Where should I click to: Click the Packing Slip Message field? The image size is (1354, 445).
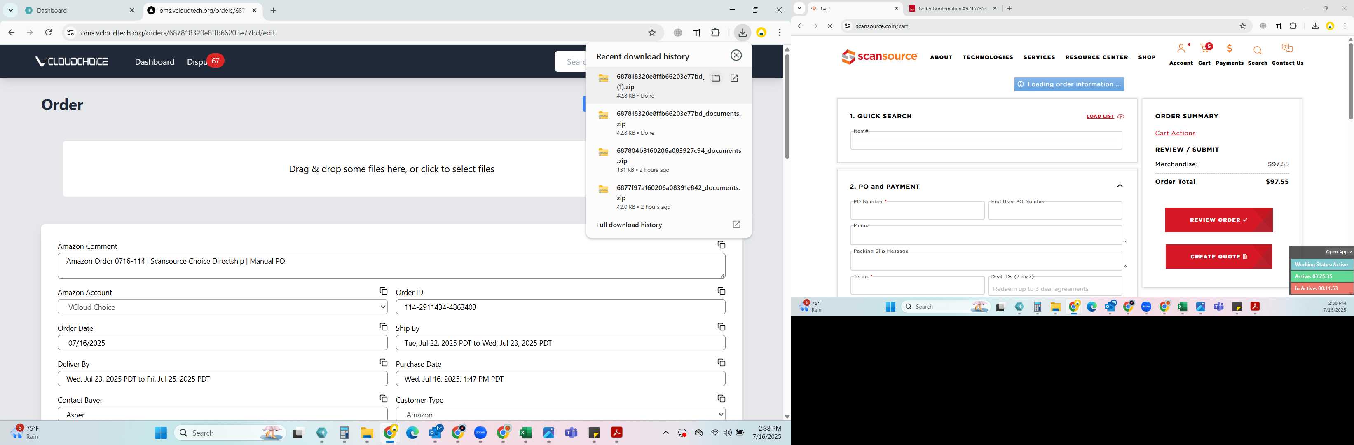tap(986, 260)
